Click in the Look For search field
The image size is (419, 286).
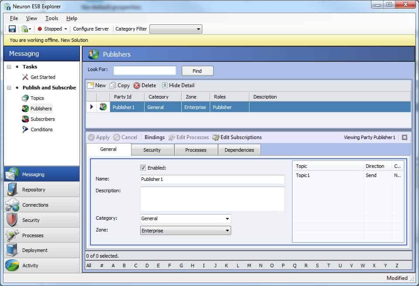pos(145,71)
